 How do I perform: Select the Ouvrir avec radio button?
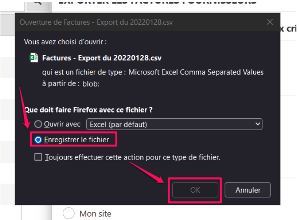(38, 124)
